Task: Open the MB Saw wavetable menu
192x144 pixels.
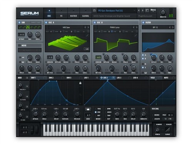Action: pos(66,27)
